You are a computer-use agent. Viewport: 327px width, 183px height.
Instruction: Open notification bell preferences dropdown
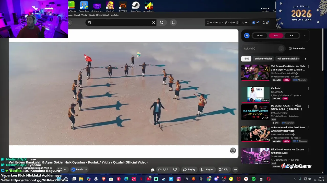(x=62, y=170)
